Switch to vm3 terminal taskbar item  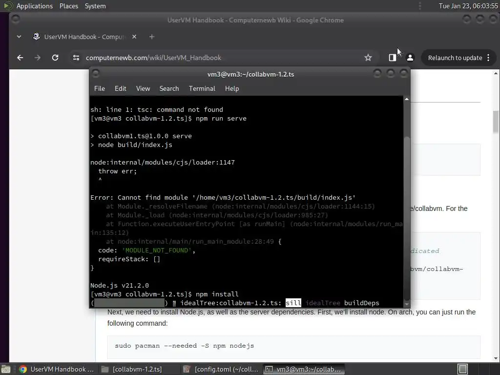point(304,369)
